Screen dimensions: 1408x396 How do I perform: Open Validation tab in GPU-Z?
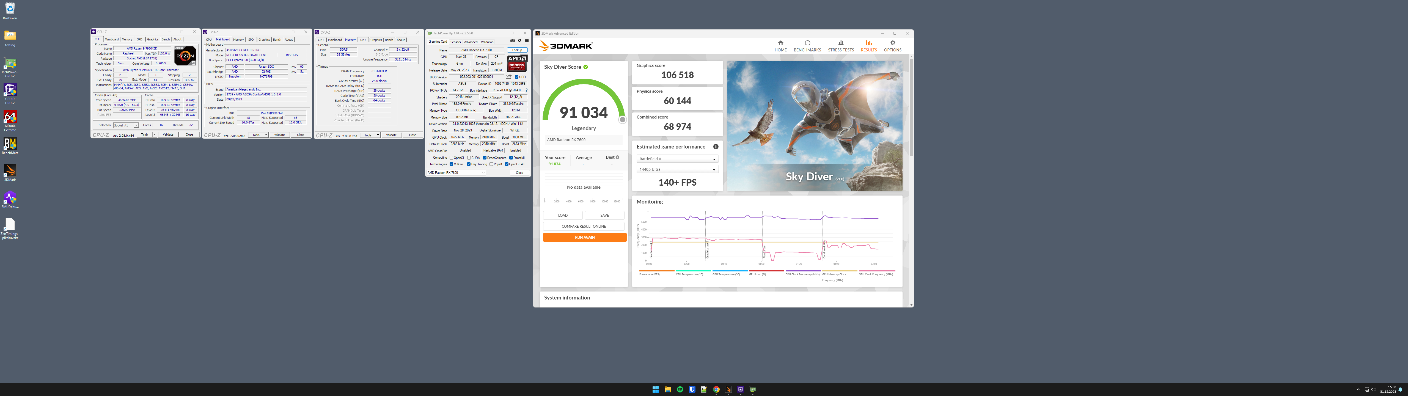[487, 42]
